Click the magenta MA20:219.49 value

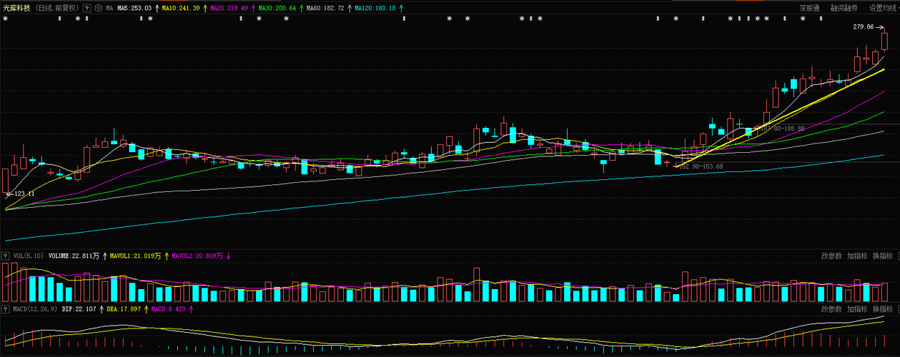pyautogui.click(x=229, y=8)
